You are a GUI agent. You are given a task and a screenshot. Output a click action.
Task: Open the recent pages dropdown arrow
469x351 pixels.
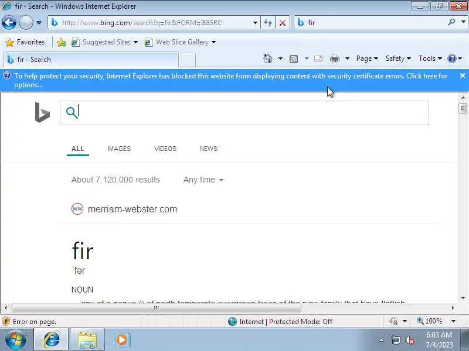(39, 23)
